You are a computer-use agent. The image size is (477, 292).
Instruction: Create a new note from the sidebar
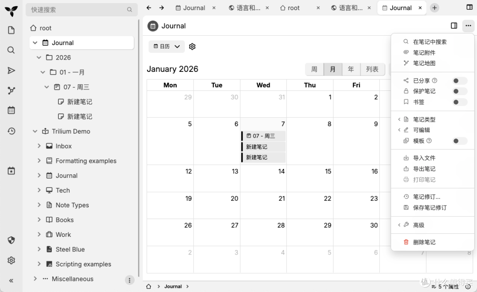(x=11, y=30)
